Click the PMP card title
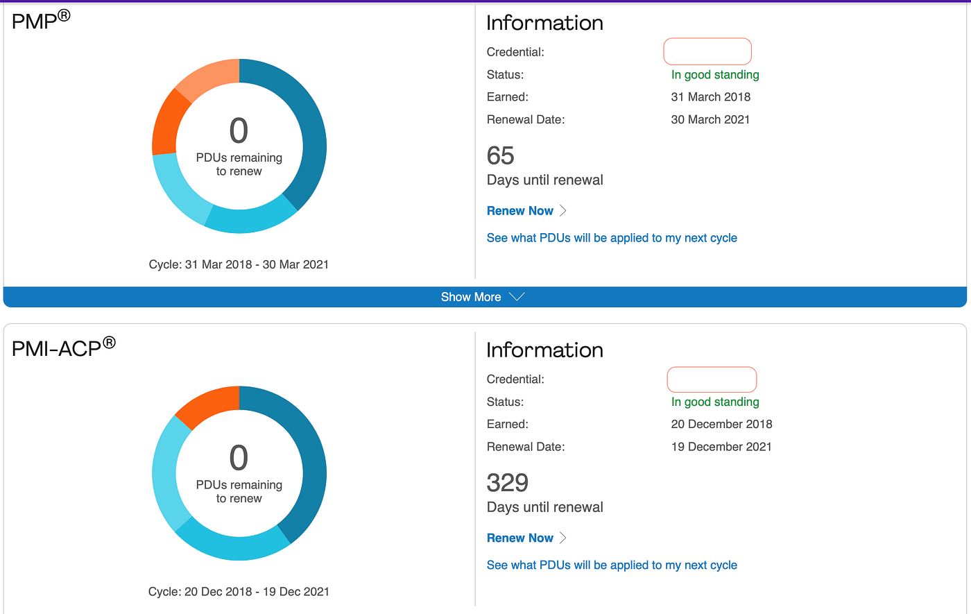The height and width of the screenshot is (614, 971). tap(41, 19)
